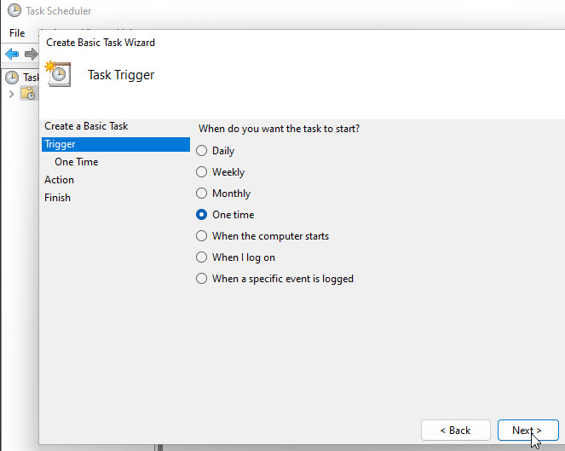Go to Create a Basic Task step
Screen dimensions: 565x451
pyautogui.click(x=86, y=126)
